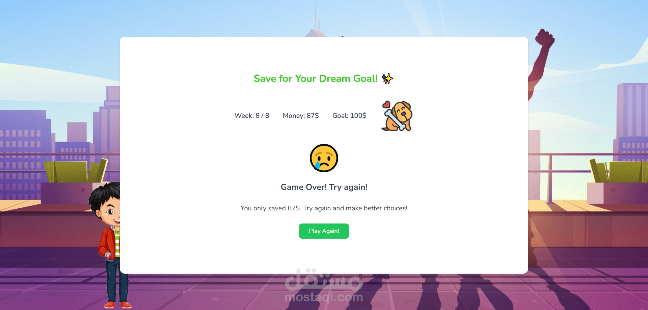Click the Play Again! button

(x=324, y=231)
